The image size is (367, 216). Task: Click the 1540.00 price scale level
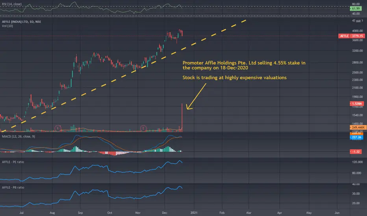tap(358, 115)
